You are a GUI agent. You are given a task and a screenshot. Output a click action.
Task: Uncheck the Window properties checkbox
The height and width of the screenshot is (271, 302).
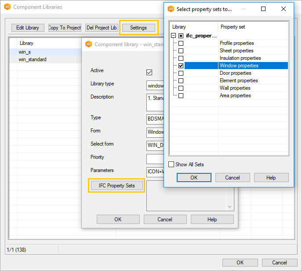181,66
